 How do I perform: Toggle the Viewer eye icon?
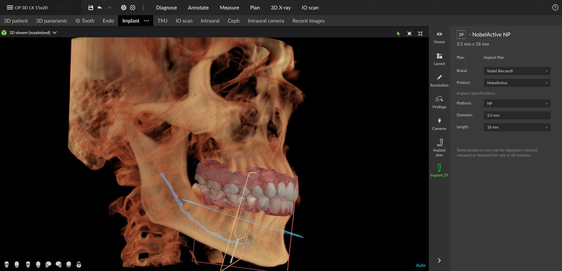[x=439, y=37]
